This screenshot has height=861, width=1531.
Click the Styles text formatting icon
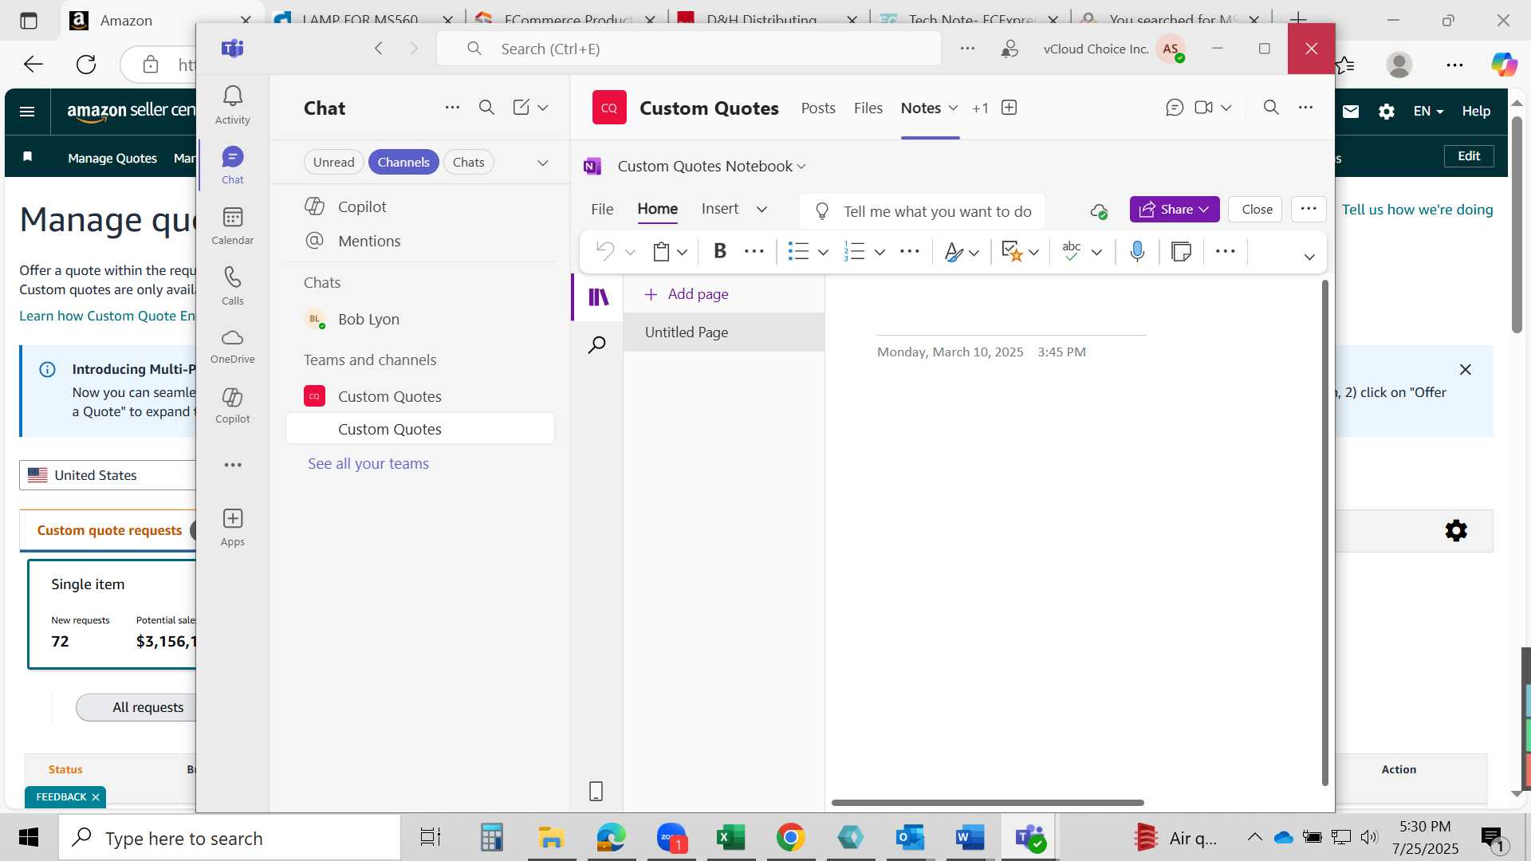[953, 252]
